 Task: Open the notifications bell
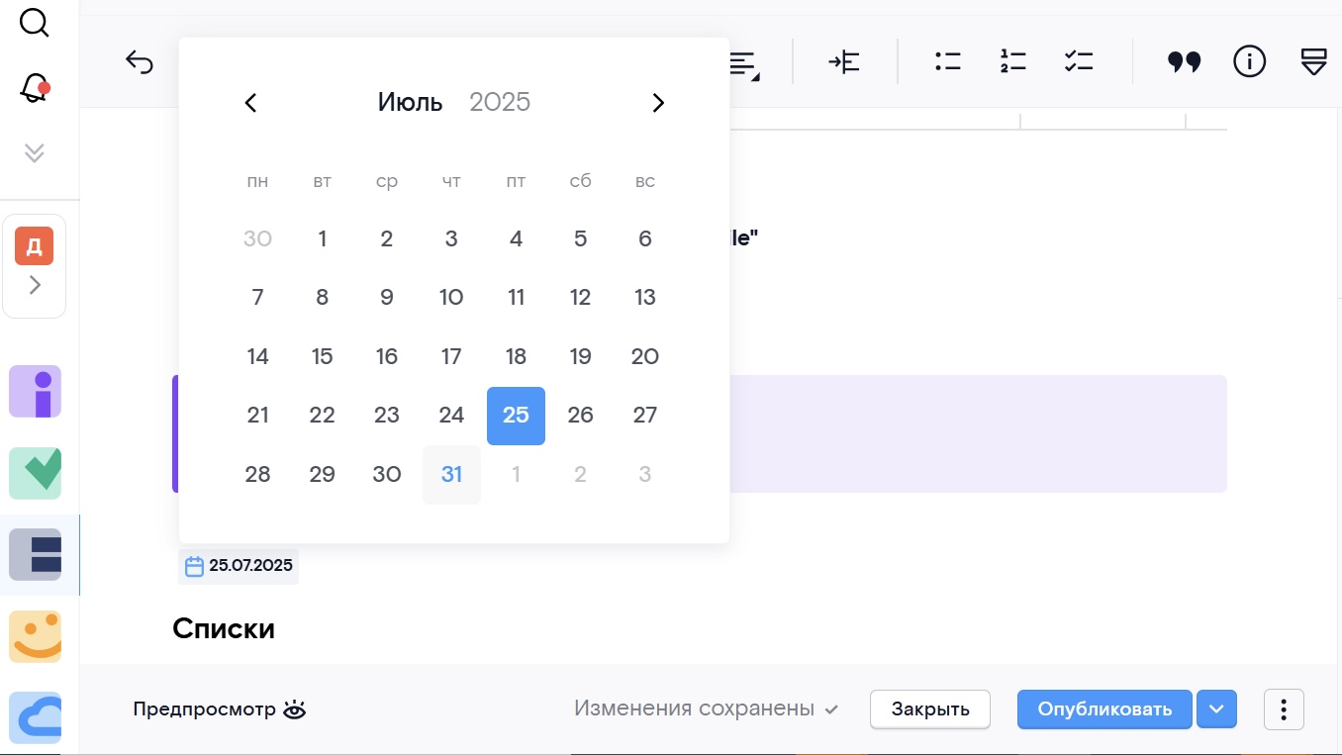35,90
